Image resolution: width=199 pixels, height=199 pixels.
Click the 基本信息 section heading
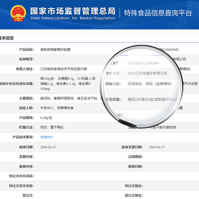[7, 38]
